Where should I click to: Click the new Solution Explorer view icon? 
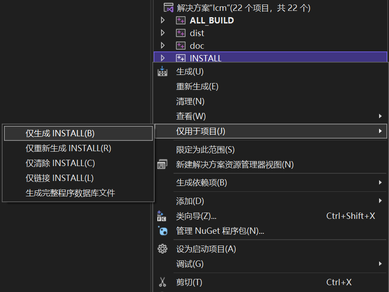tap(162, 164)
